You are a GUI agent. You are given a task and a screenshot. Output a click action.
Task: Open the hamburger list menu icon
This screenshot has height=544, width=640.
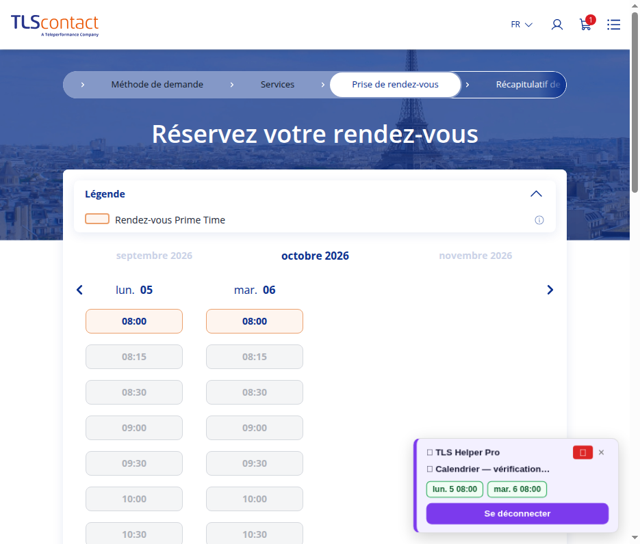(x=613, y=25)
